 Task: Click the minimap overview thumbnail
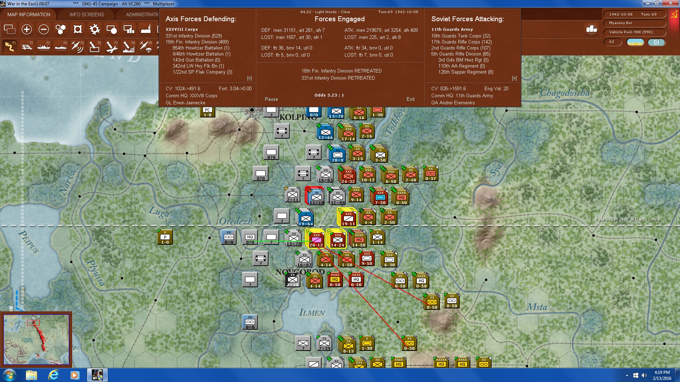coord(36,340)
